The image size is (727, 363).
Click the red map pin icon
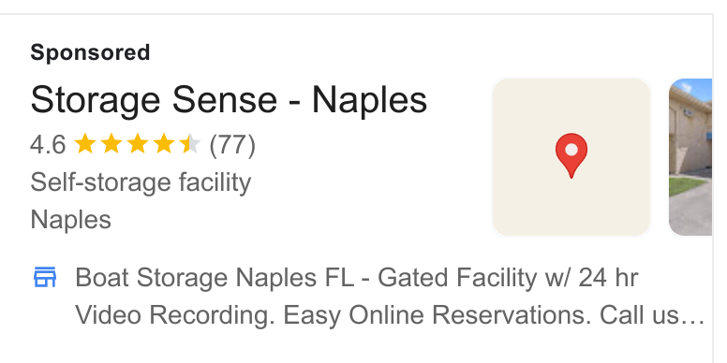tap(571, 155)
